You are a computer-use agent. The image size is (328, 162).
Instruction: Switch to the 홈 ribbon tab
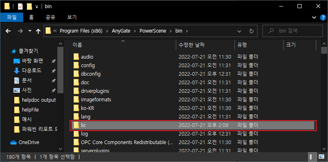31,17
